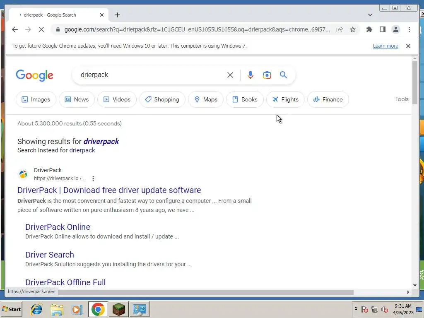424x318 pixels.
Task: Click the driverpack.io URL breadcrumb
Action: coord(60,178)
